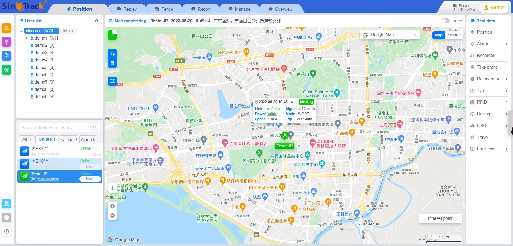Click the map zoom out minus button
This screenshot has height=246, width=513.
pyautogui.click(x=112, y=216)
